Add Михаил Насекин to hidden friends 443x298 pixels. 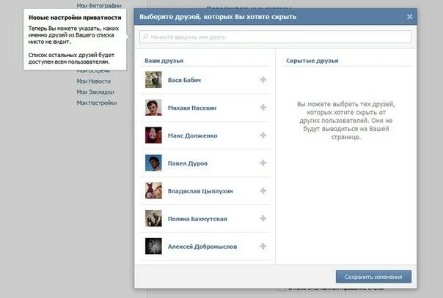(x=263, y=108)
